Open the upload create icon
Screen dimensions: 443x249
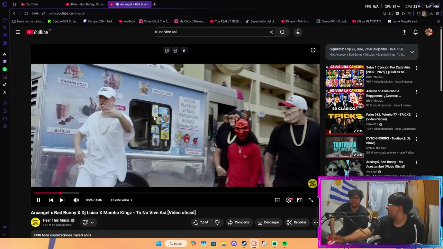(404, 32)
